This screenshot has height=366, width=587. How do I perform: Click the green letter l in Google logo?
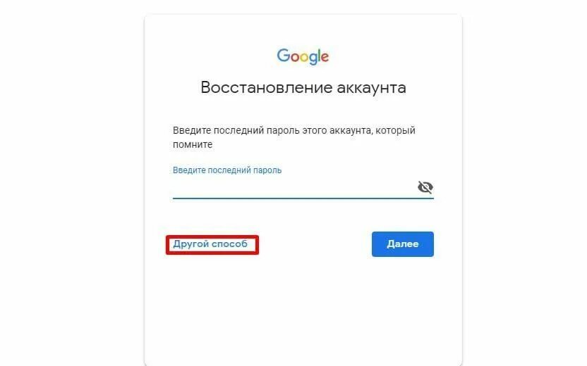(319, 56)
